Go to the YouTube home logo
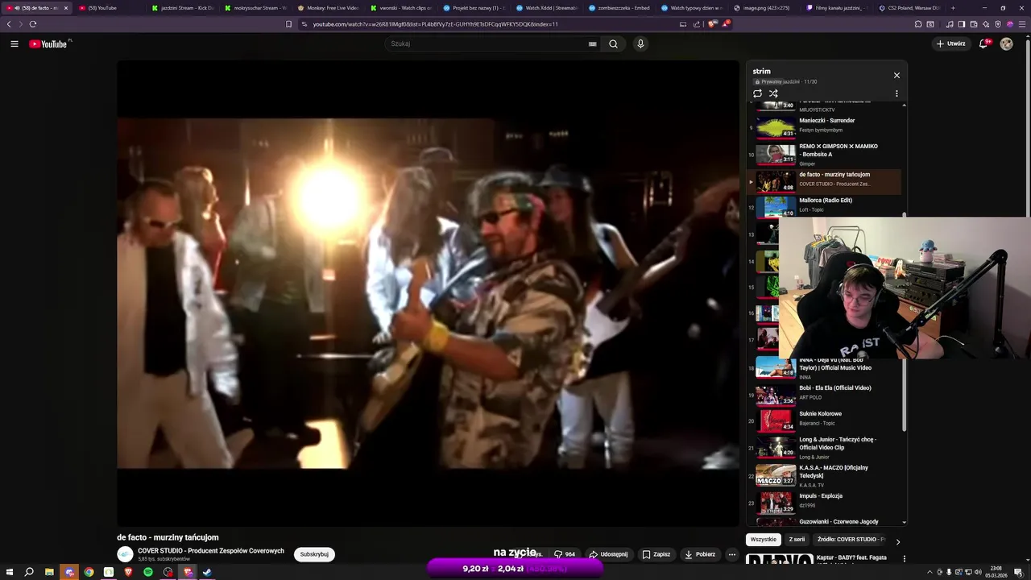Image resolution: width=1031 pixels, height=580 pixels. [x=50, y=43]
